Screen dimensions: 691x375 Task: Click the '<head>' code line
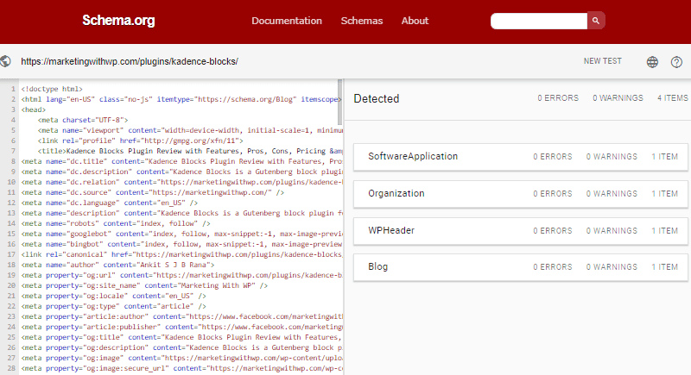tap(33, 109)
